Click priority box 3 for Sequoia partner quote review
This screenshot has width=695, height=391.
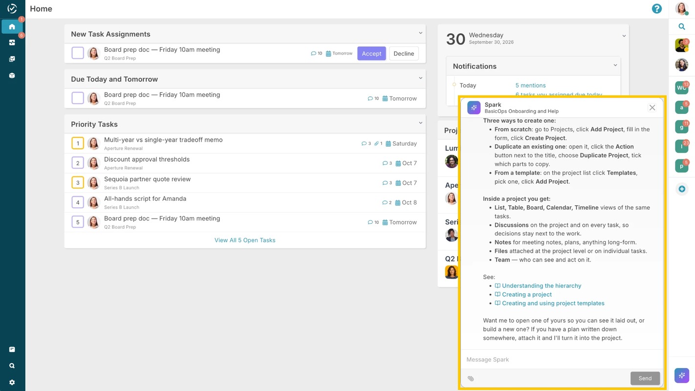click(78, 183)
